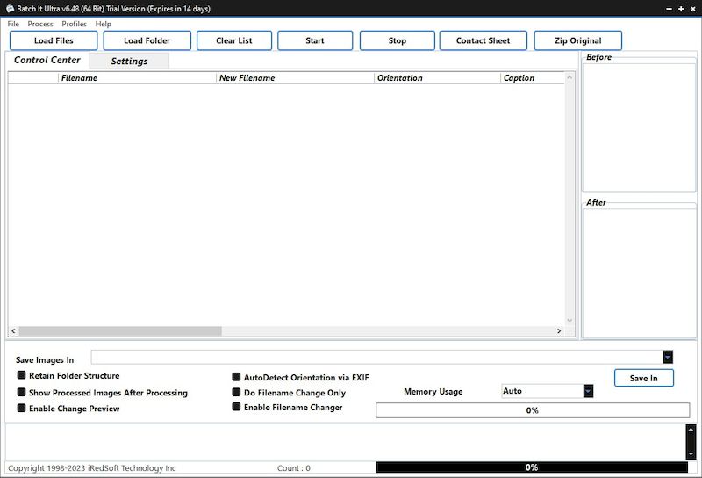Click the black 0% progress bar in status bar

pos(532,467)
